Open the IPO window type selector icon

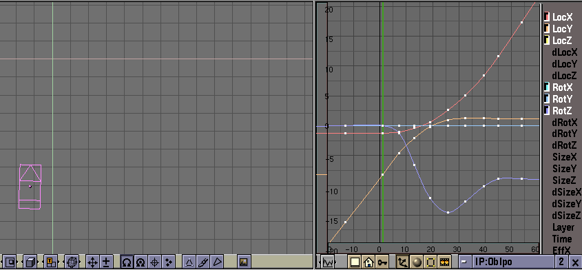[x=328, y=262]
